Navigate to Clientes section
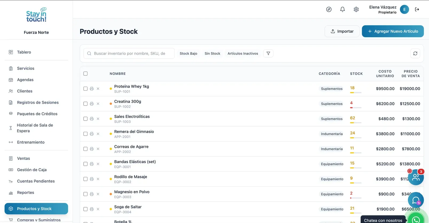This screenshot has height=223, width=429. coord(36,91)
